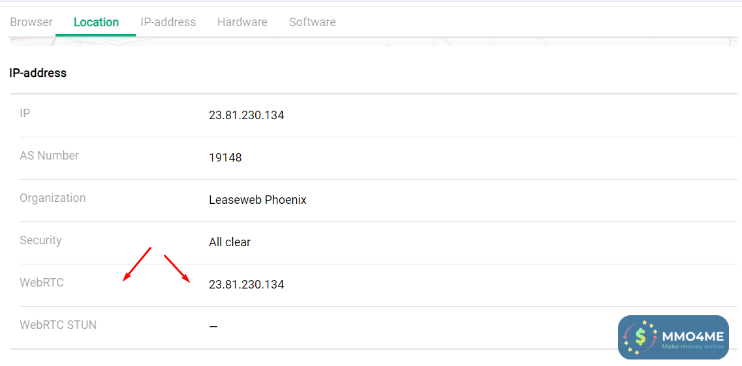Click the IP-address section heading
This screenshot has height=366, width=742.
click(38, 73)
